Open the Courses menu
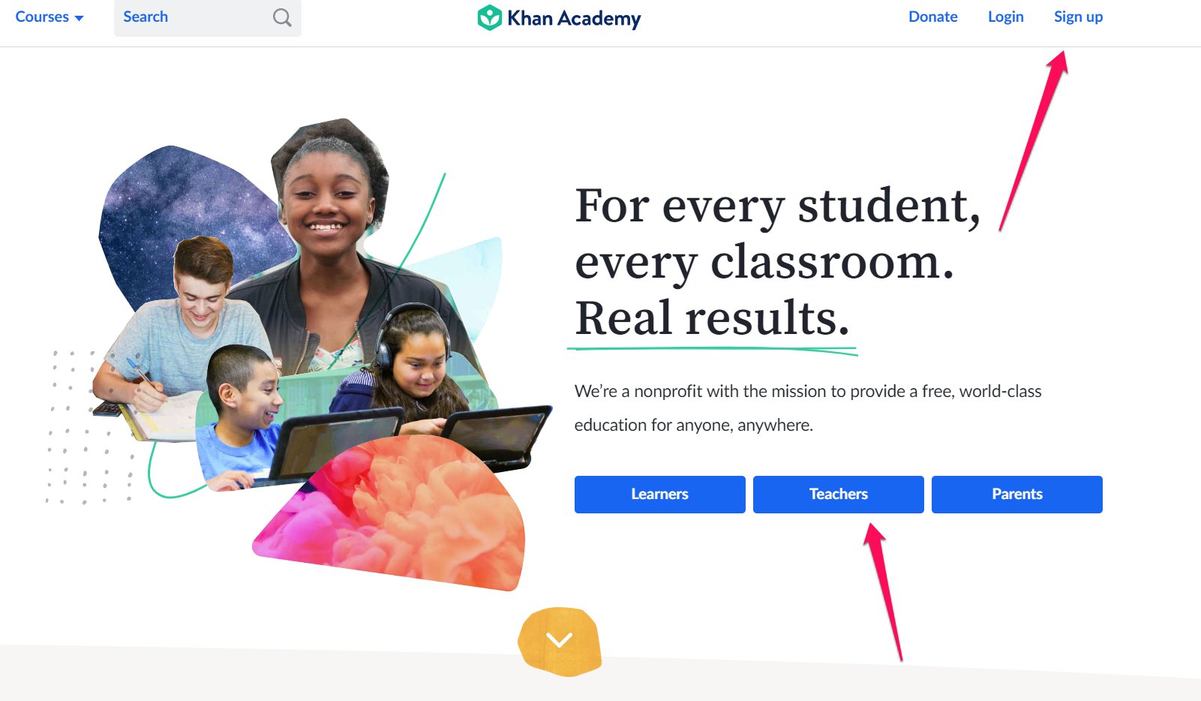The height and width of the screenshot is (701, 1201). tap(50, 17)
